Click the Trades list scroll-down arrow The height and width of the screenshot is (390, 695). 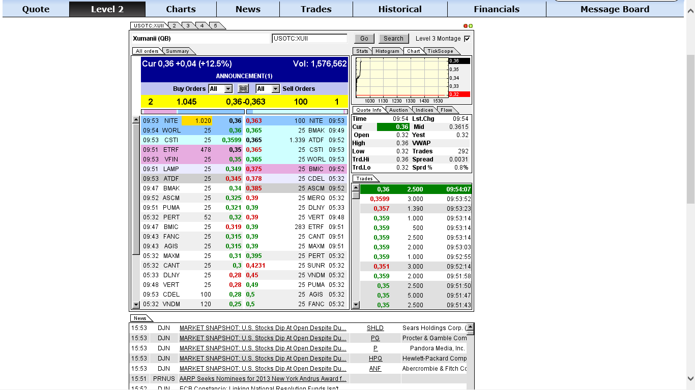(x=356, y=305)
